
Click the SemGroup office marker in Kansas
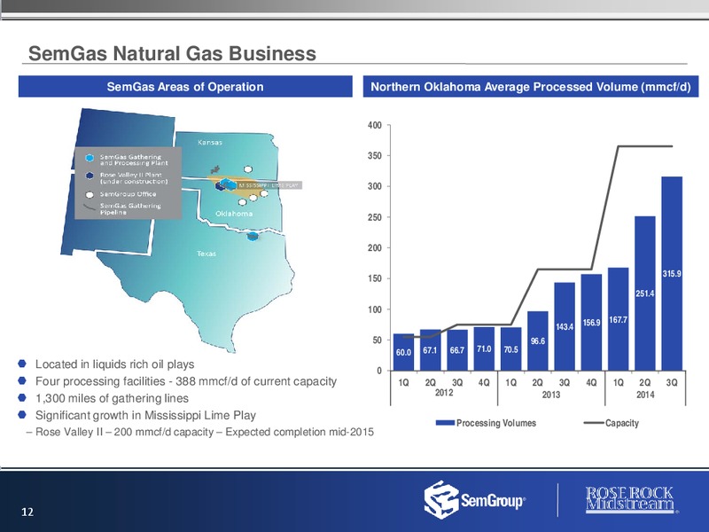click(x=248, y=169)
